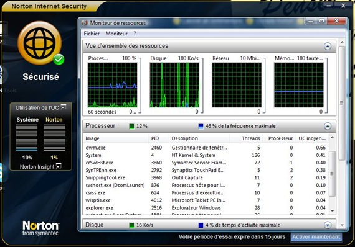Click the main scrollbar up arrow
The image size is (355, 247).
[342, 42]
